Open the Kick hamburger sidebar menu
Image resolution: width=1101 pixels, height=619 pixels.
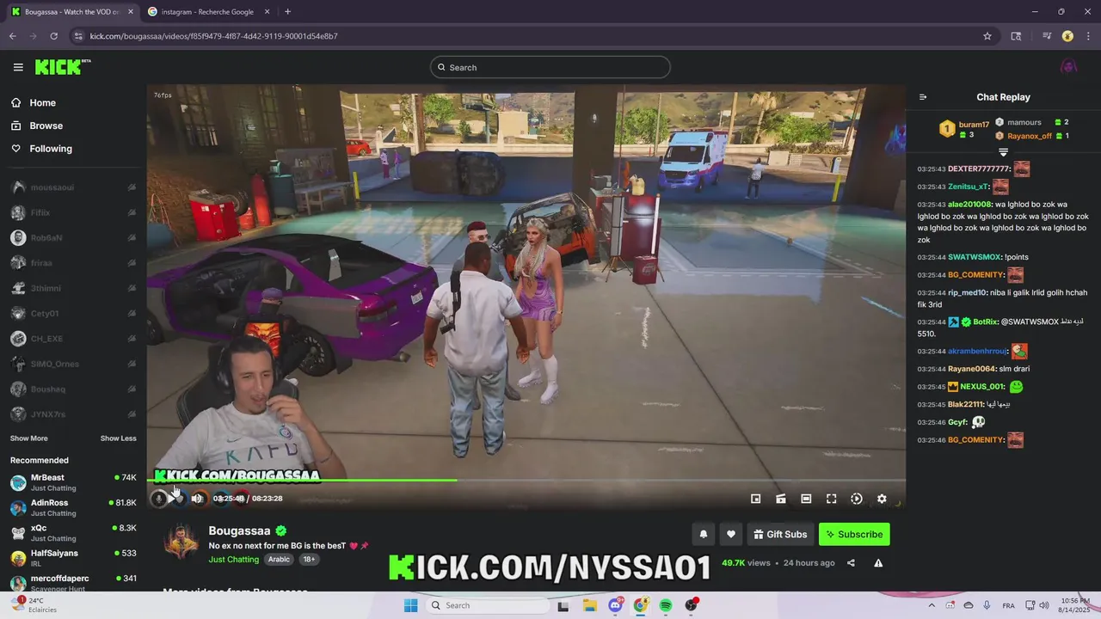[18, 67]
